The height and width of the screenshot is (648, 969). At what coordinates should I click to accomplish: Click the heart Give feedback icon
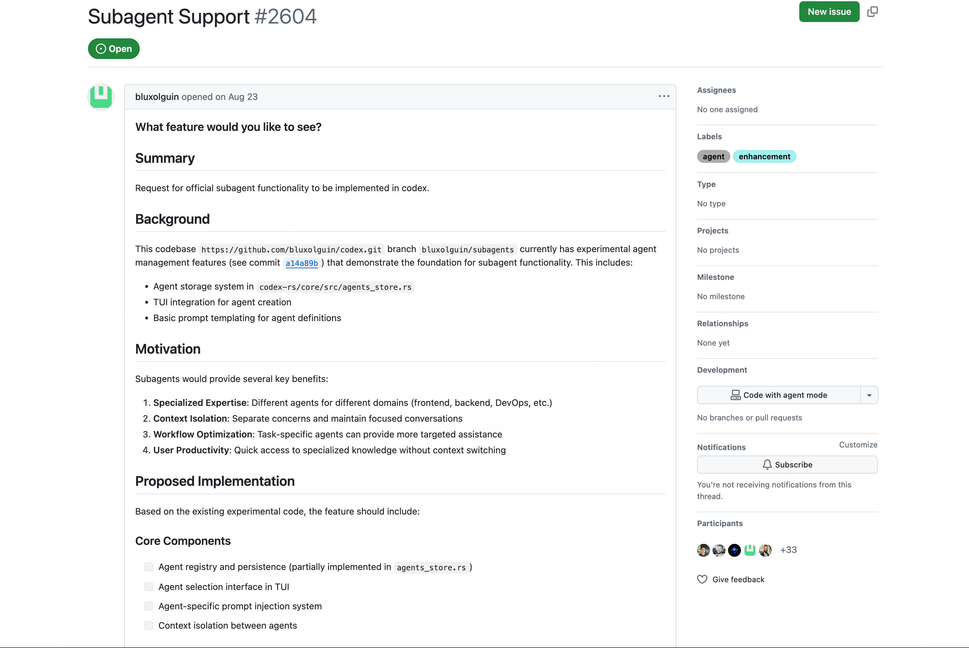(x=702, y=579)
